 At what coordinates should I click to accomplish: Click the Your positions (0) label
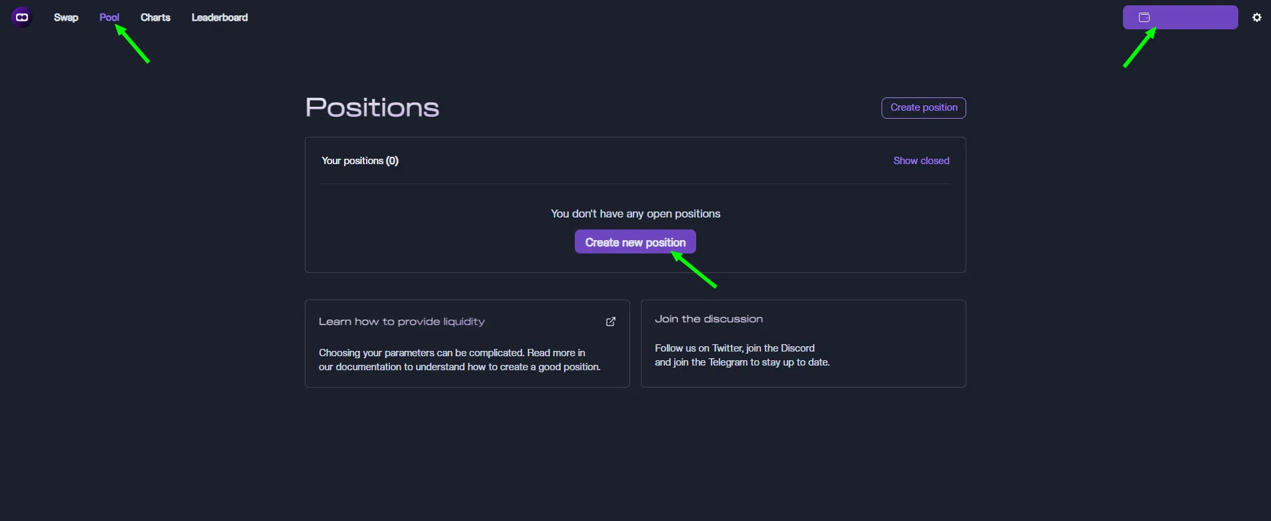(360, 161)
